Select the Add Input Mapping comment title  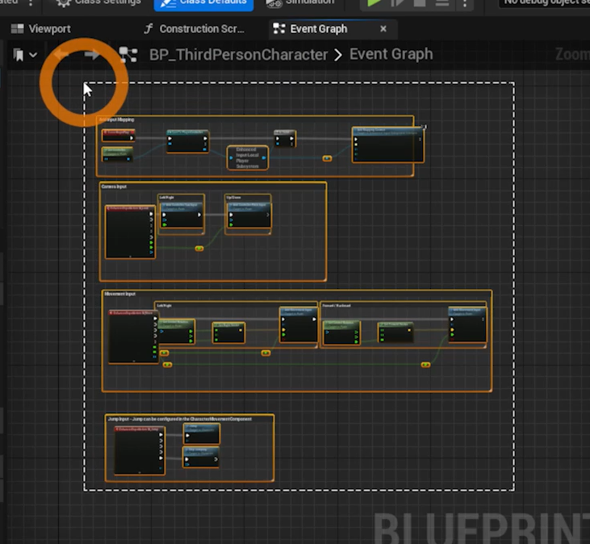point(116,119)
